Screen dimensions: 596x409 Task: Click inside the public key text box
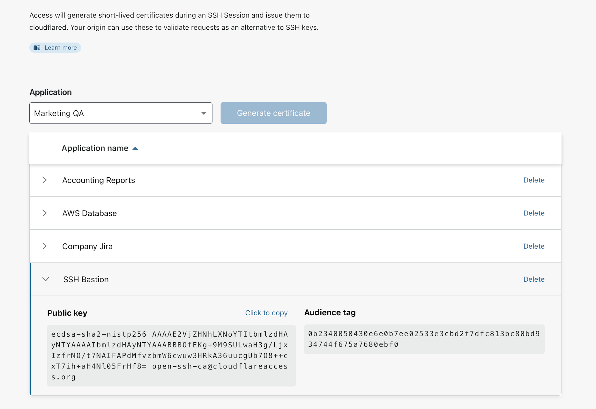(171, 355)
